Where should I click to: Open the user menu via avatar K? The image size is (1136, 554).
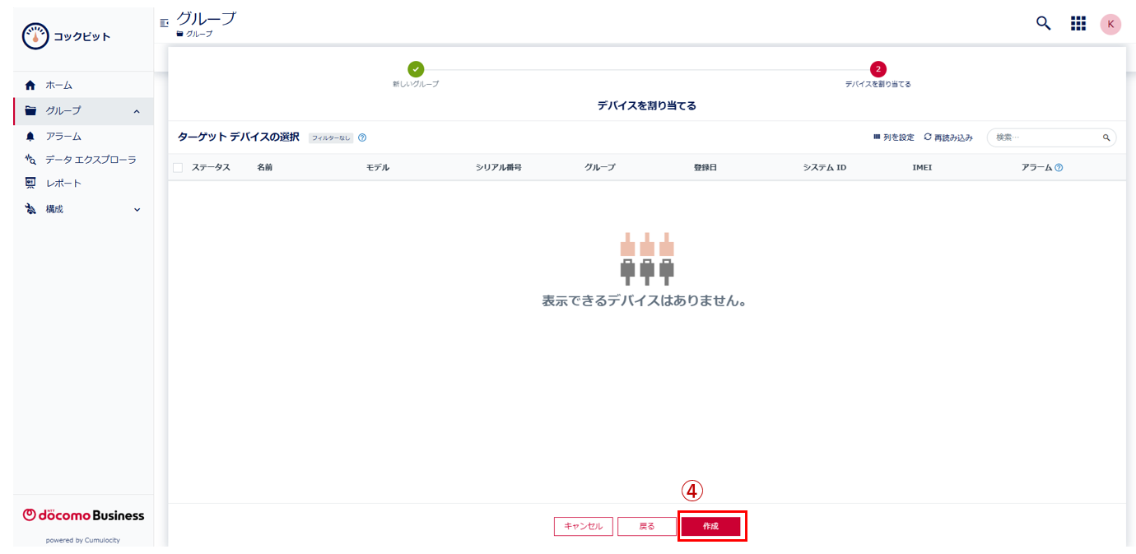pyautogui.click(x=1110, y=24)
